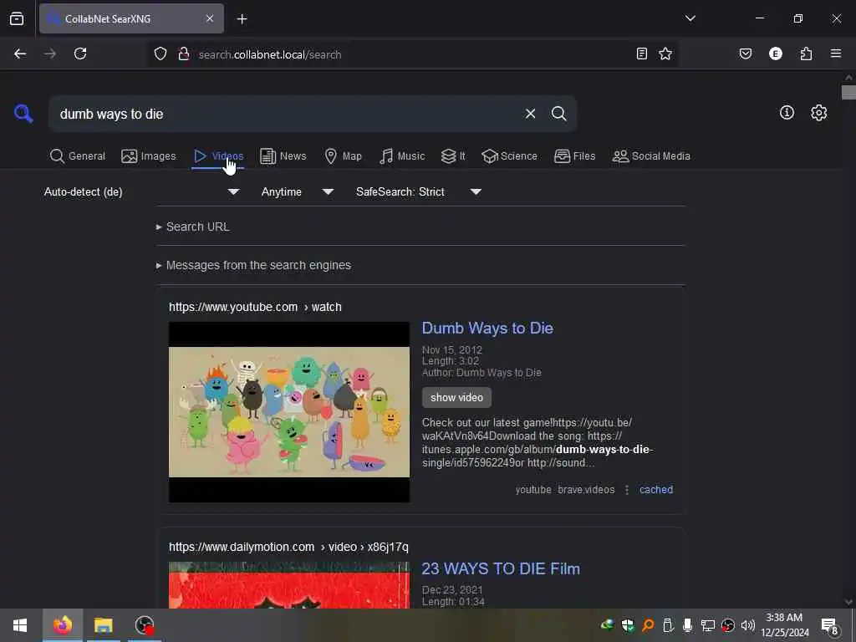Viewport: 856px width, 642px height.
Task: Open SafeSearch: Strict dropdown
Action: (419, 192)
